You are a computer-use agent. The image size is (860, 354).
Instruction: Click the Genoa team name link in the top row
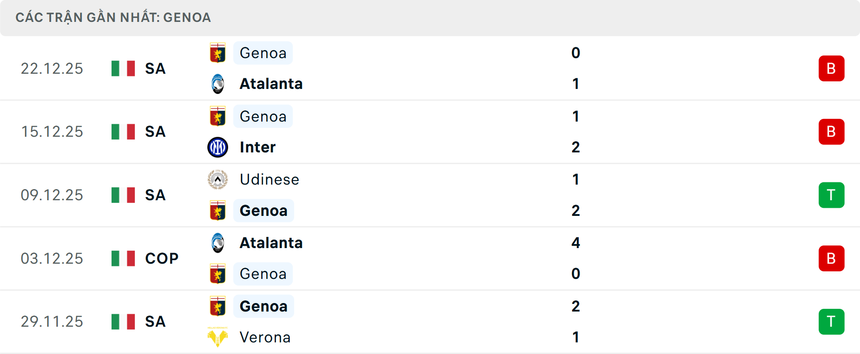pos(263,53)
